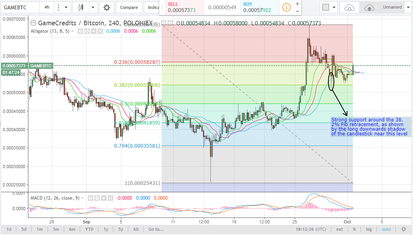Open chart properties gear icon in toolbar
The height and width of the screenshot is (235, 413).
coord(107,7)
